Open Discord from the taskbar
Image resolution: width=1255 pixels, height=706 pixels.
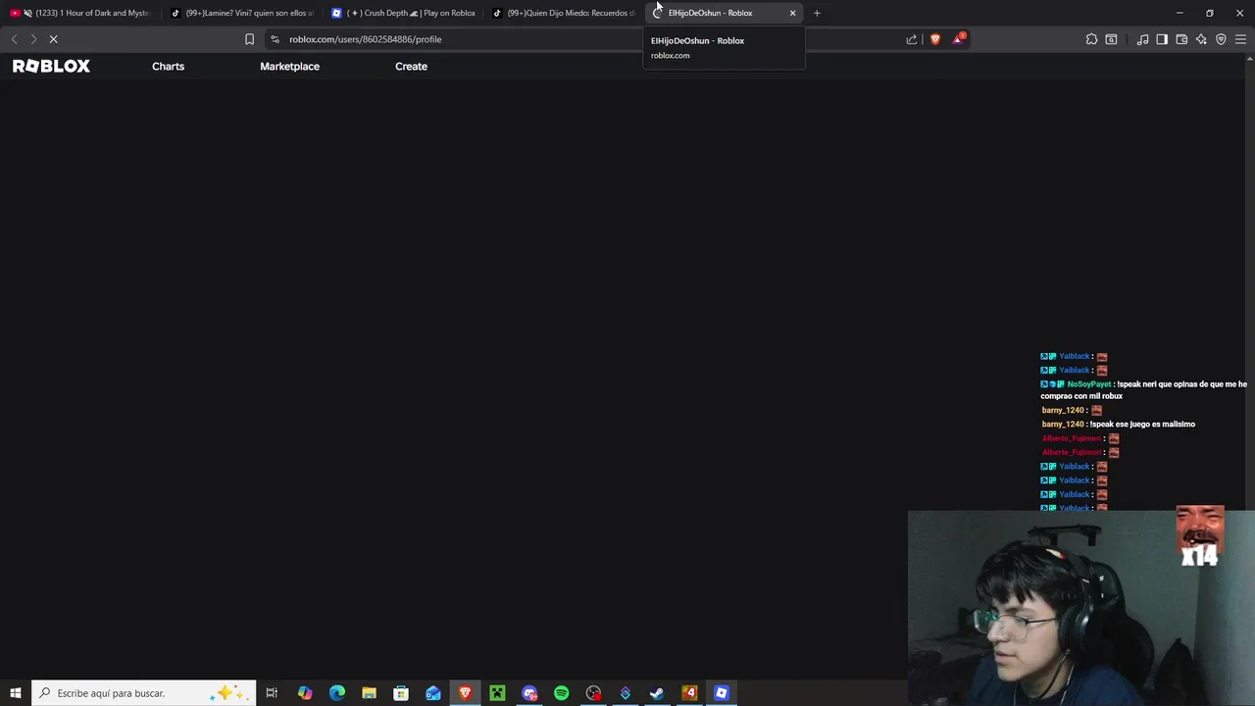(x=529, y=693)
